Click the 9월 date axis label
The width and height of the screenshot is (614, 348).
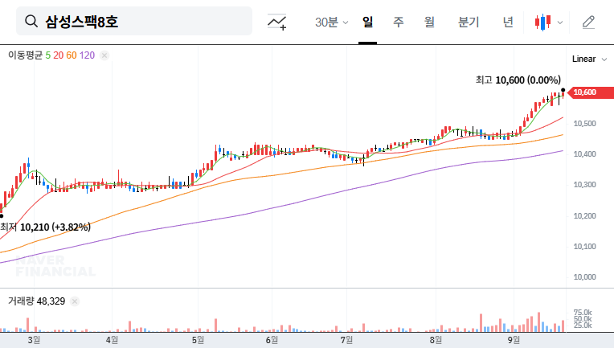tap(514, 340)
